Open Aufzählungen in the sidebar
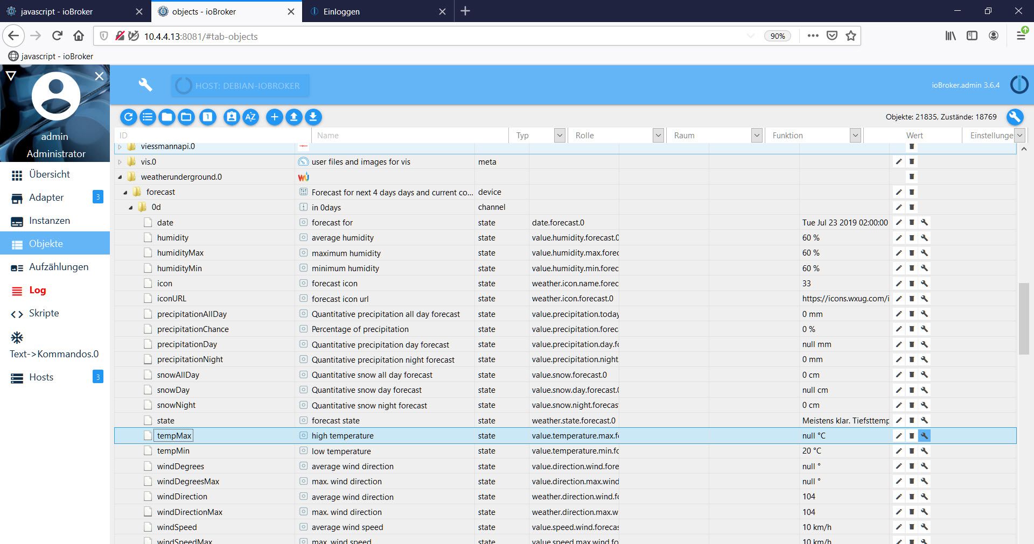The image size is (1034, 544). point(55,267)
